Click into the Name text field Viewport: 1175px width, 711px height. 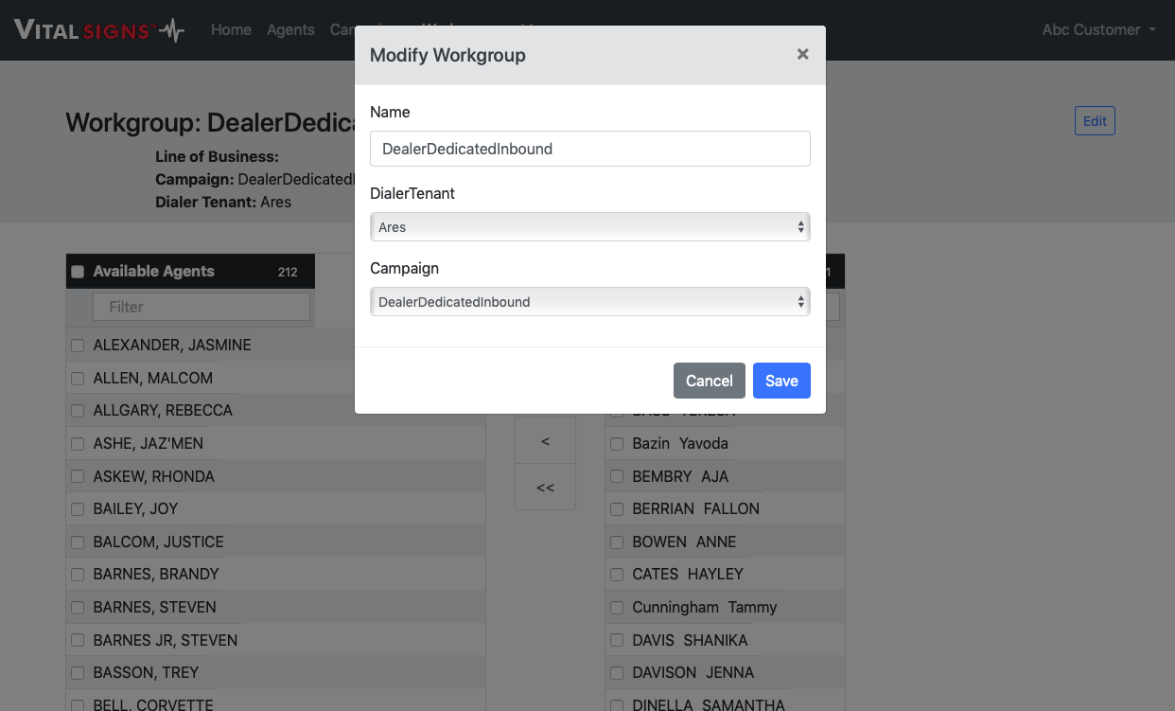click(x=589, y=149)
